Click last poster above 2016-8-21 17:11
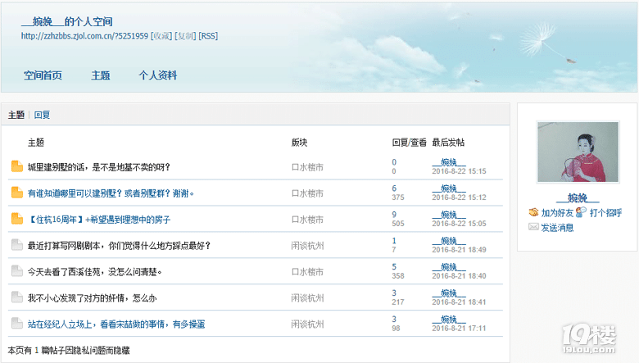The image size is (639, 363). (x=449, y=319)
